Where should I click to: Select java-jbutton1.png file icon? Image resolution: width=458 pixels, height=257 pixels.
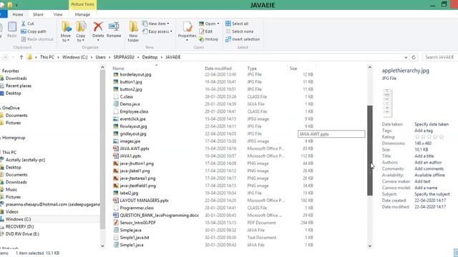pyautogui.click(x=116, y=163)
